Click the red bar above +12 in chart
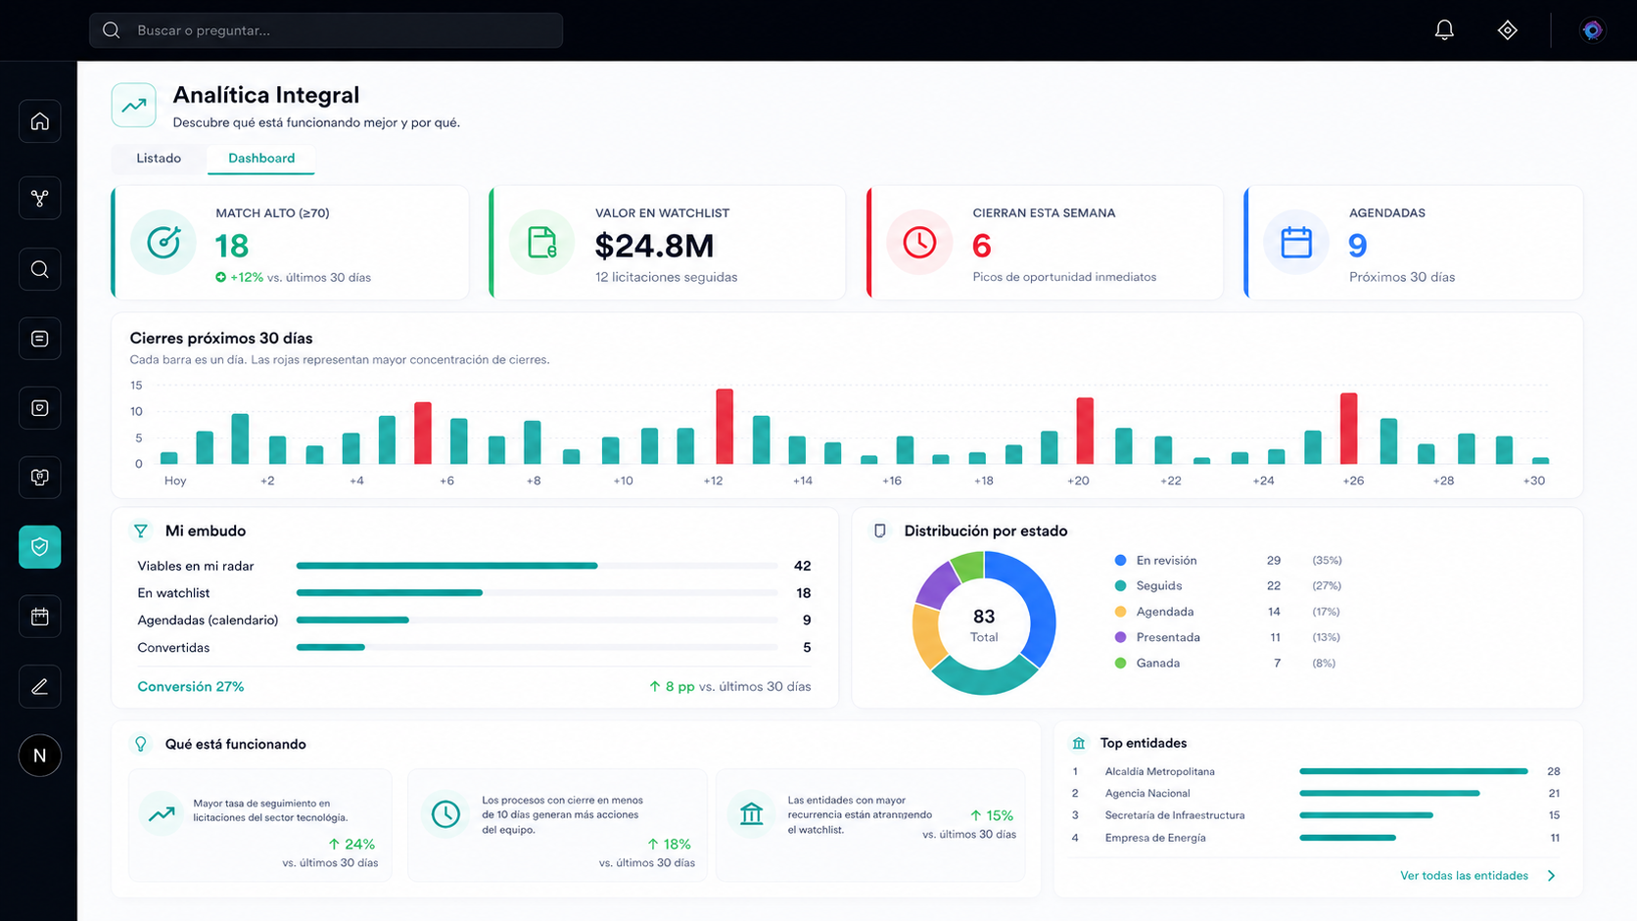Screen dimensions: 1637x921 (725, 427)
